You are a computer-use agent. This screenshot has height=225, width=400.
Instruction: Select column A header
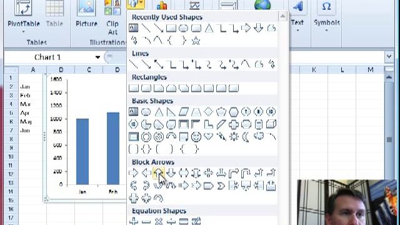point(32,69)
